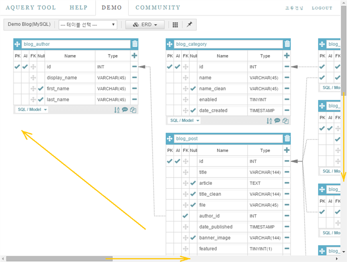
Task: Click the Demo Blog(MySQL) button
Action: [29, 25]
